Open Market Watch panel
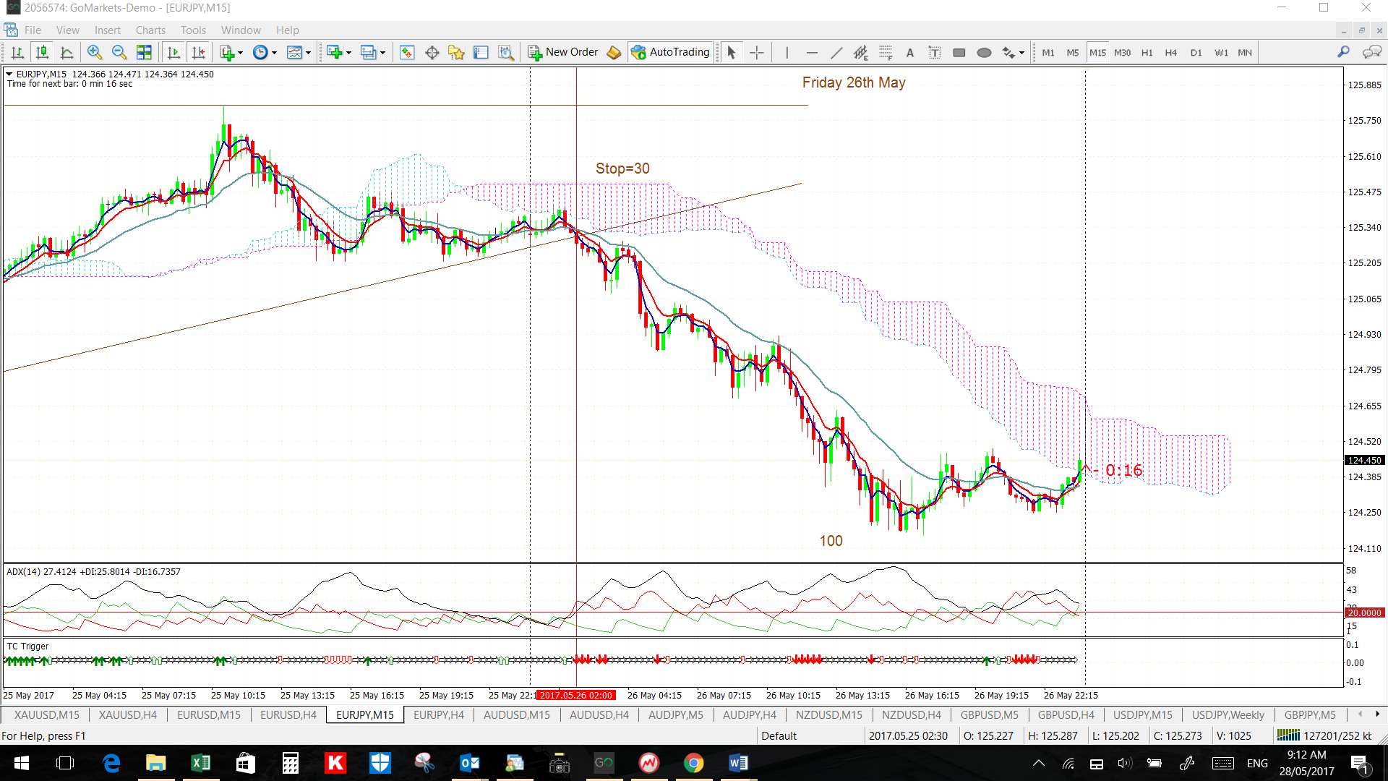 tap(407, 52)
